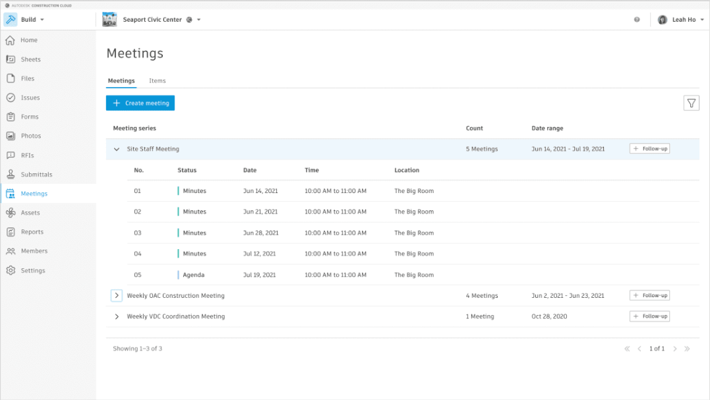Click the Create meeting button
710x400 pixels.
[140, 103]
